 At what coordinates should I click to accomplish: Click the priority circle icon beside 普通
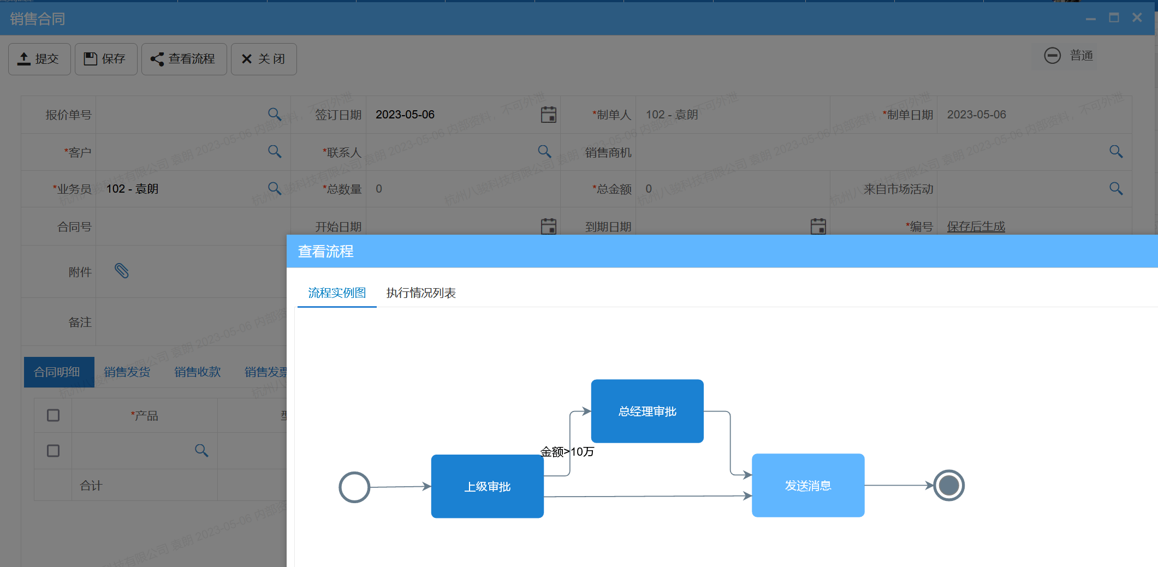coord(1053,55)
